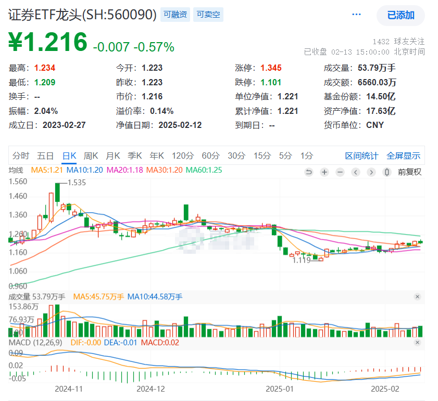Close the MACD indicator panel
Image resolution: width=438 pixels, height=401 pixels.
point(417,341)
